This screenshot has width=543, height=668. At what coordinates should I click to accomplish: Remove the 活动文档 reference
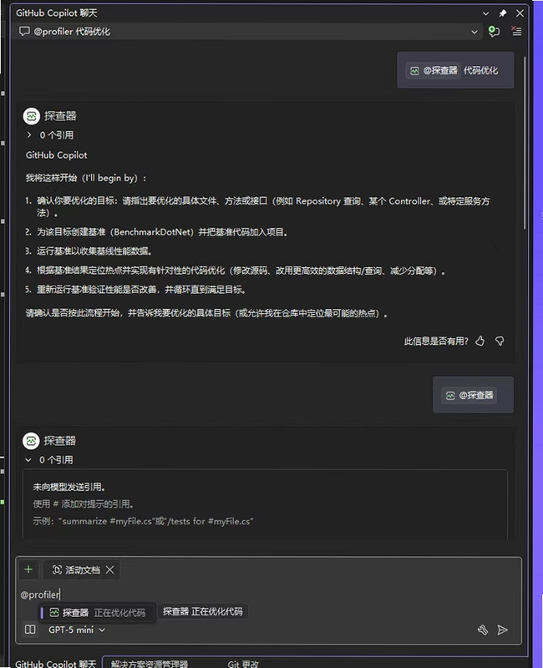(x=110, y=570)
